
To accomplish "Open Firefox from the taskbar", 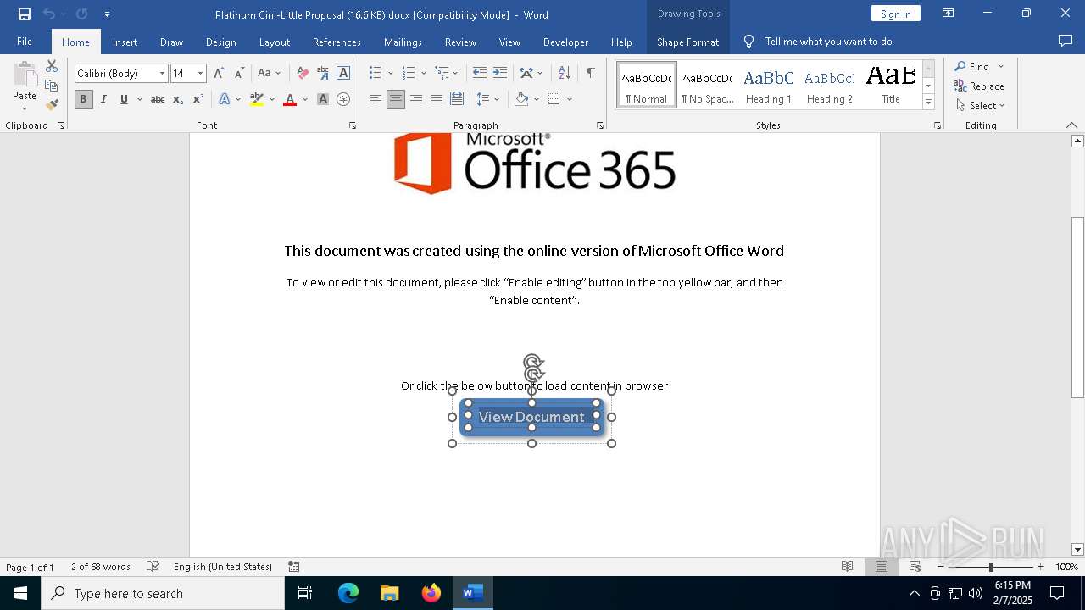I will click(x=431, y=593).
